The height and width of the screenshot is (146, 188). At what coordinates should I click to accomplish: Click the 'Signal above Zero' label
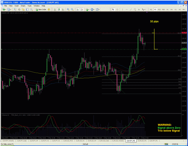coord(169,128)
